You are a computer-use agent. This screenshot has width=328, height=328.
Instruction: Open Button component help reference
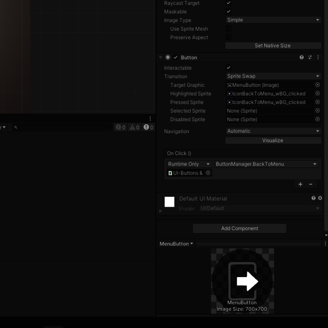(x=302, y=57)
